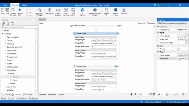Open the Arguments panel
The image size is (189, 106).
point(52,95)
